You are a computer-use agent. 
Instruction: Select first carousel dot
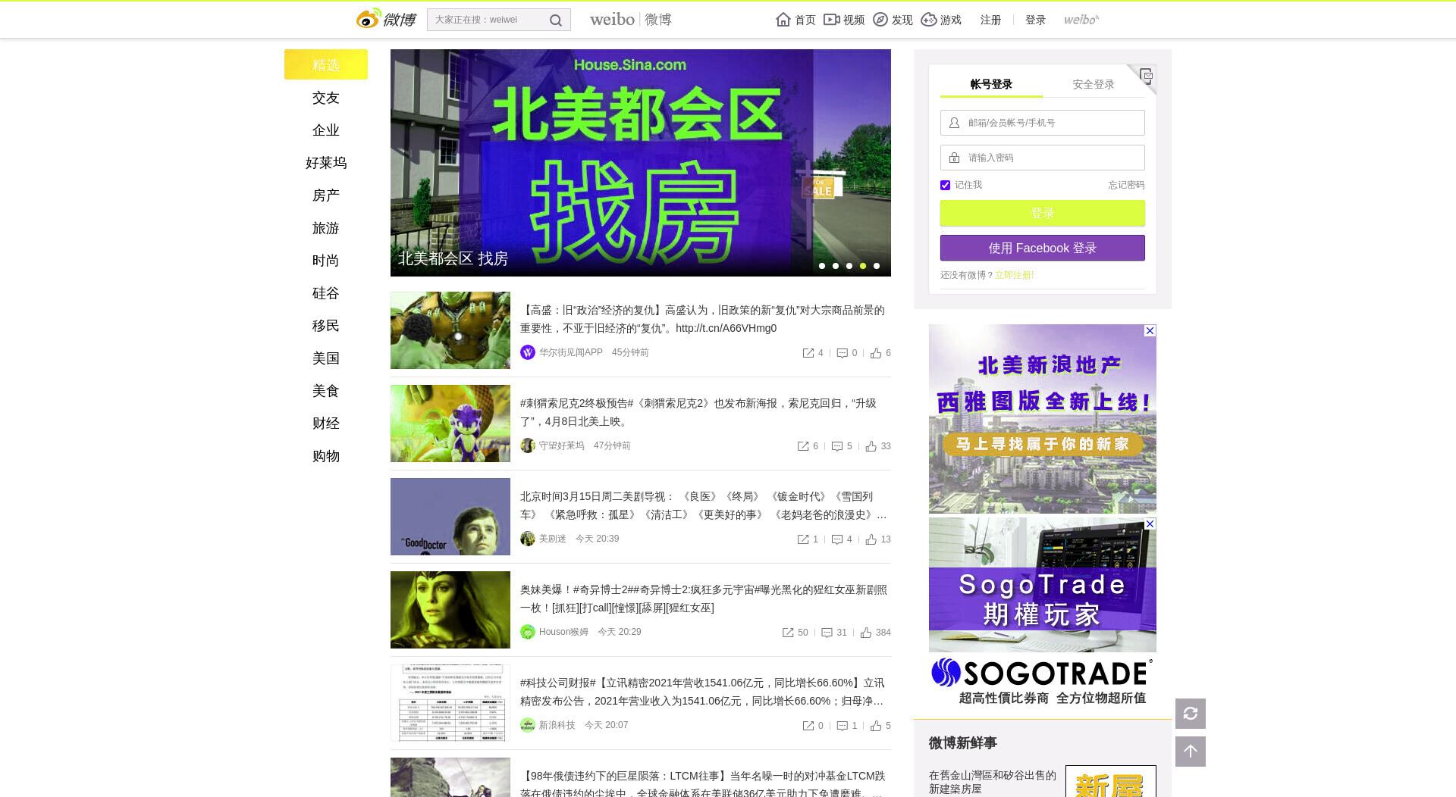pos(822,266)
